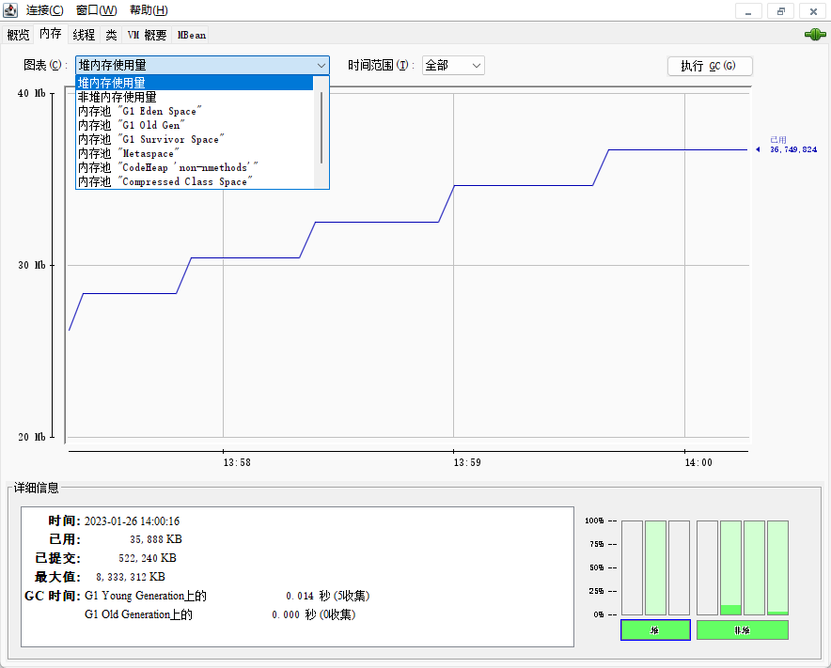Click the first heap pool bar
Viewport: 831px width, 668px height.
point(632,567)
